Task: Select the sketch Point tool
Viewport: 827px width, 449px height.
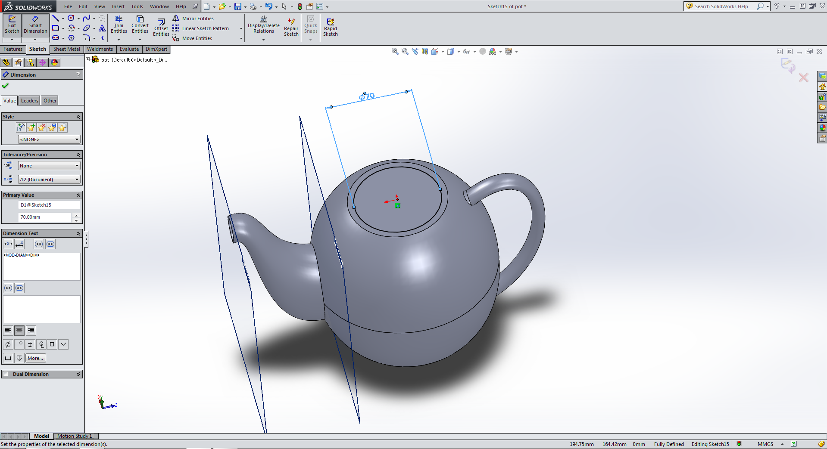Action: (x=102, y=38)
